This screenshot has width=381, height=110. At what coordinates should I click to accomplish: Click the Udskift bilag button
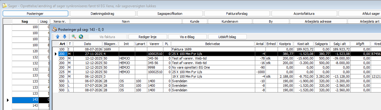[x=227, y=37]
